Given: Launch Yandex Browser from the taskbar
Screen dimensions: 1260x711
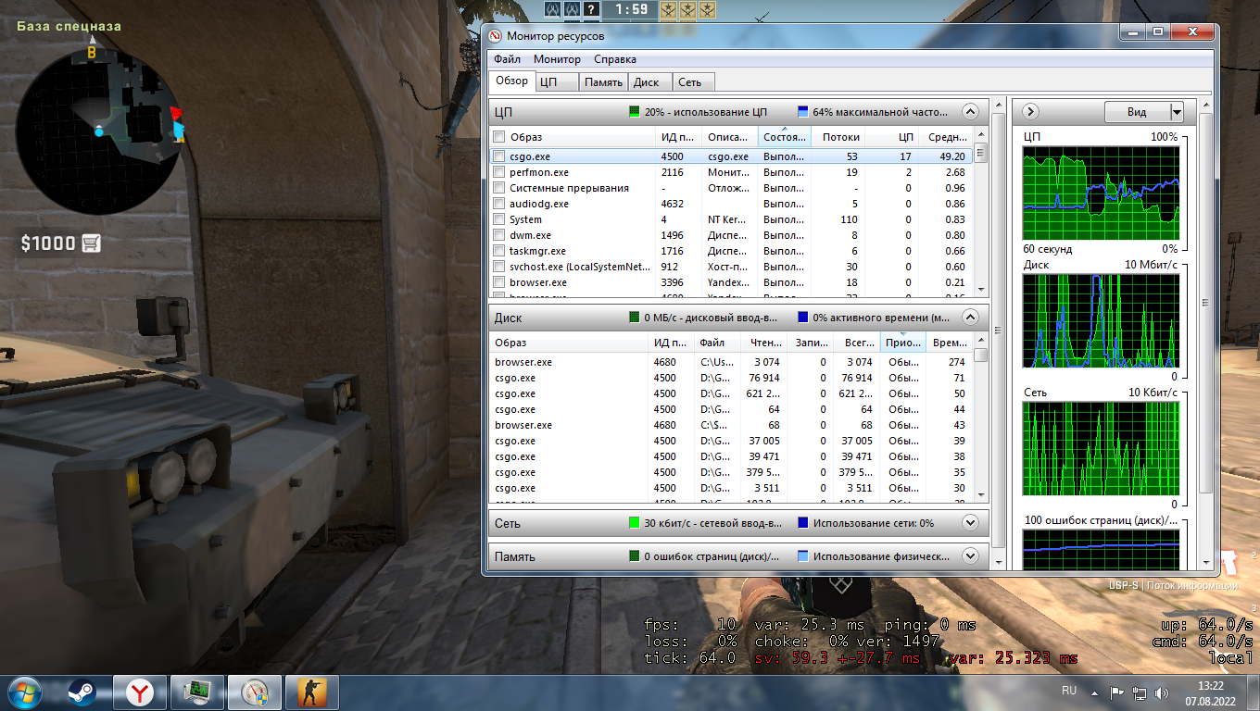Looking at the screenshot, I should pos(140,692).
